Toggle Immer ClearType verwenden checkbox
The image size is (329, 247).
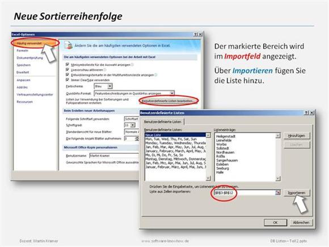point(68,80)
